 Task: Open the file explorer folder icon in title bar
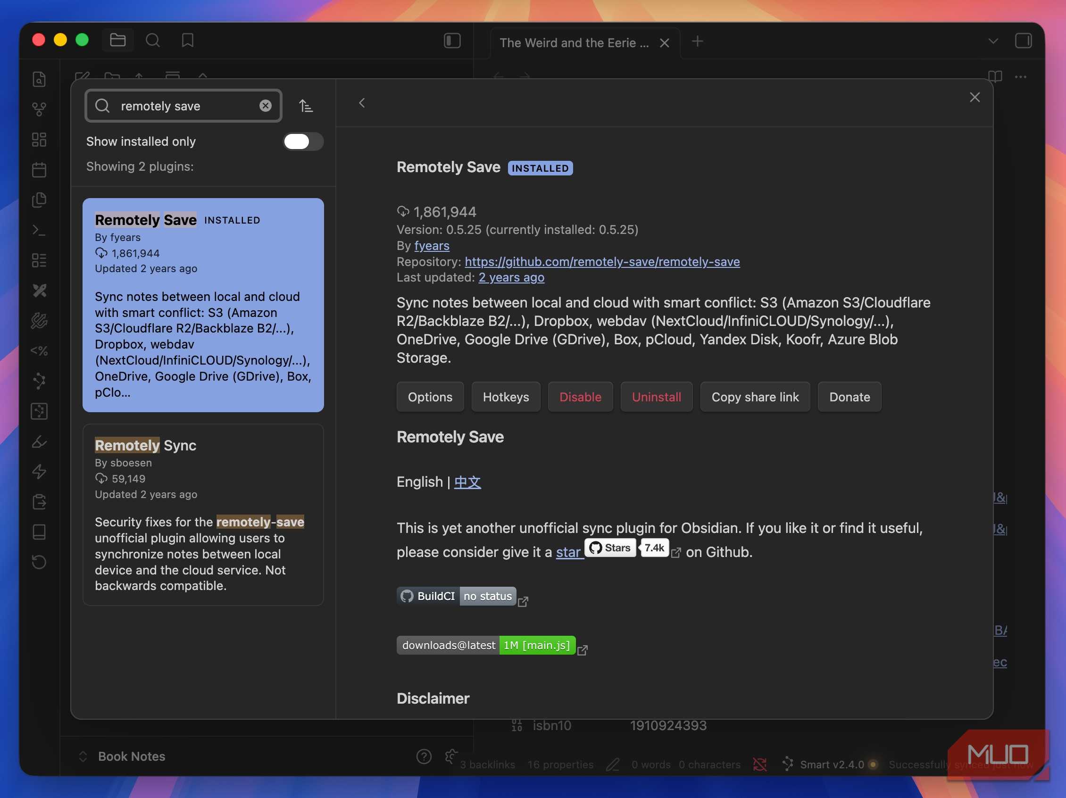(117, 40)
